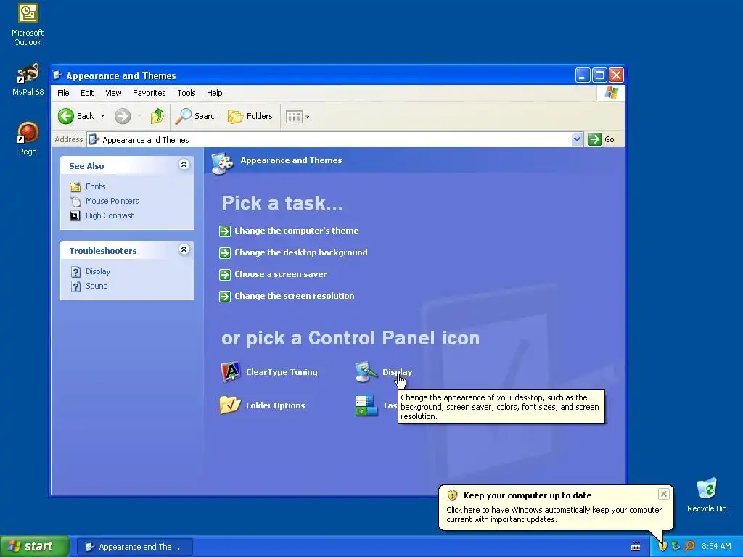The image size is (743, 557).
Task: Click the Sound troubleshooter help icon
Action: [x=75, y=286]
